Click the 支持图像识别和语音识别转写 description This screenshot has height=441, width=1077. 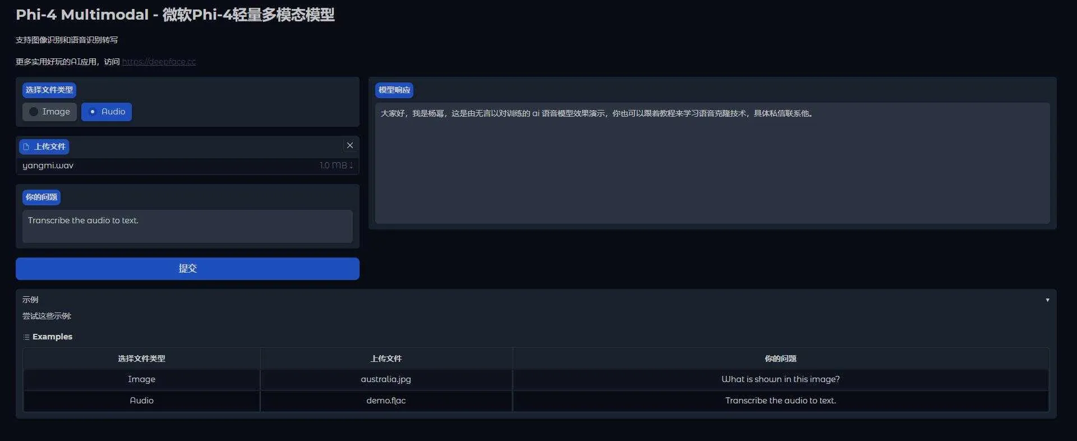(67, 40)
